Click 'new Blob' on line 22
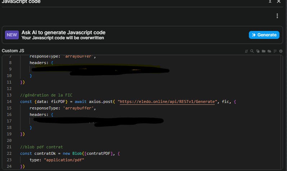This screenshot has width=287, height=171. (72, 153)
